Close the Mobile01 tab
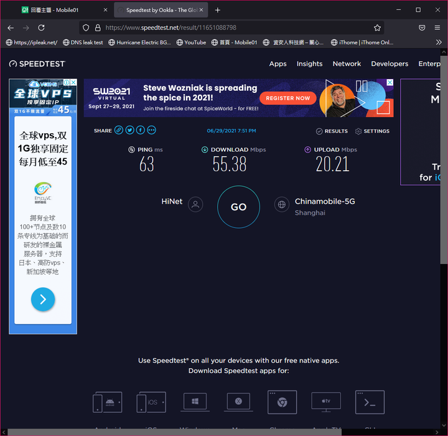448x436 pixels. click(105, 10)
